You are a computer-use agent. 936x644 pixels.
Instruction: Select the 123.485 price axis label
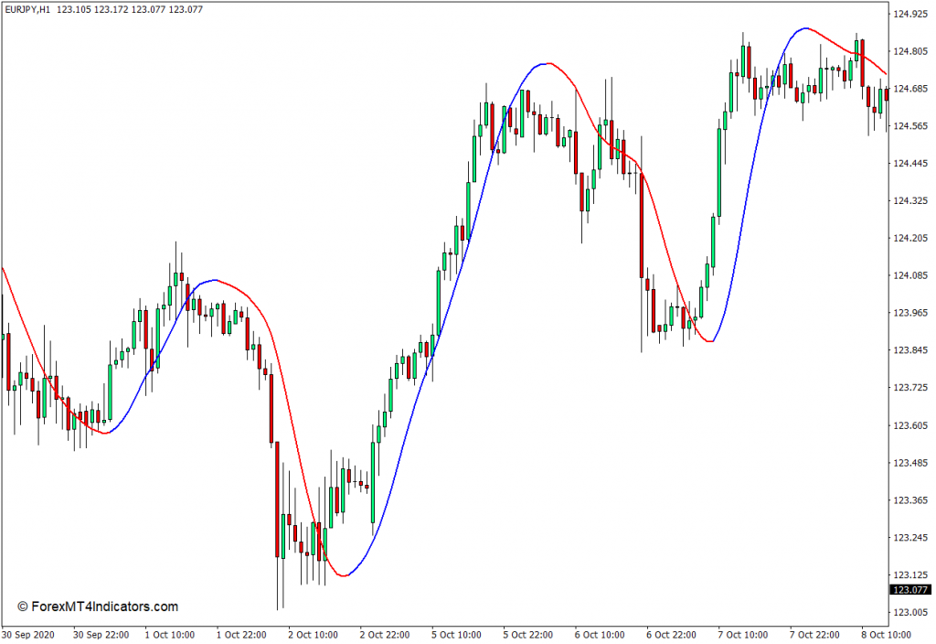pos(910,463)
